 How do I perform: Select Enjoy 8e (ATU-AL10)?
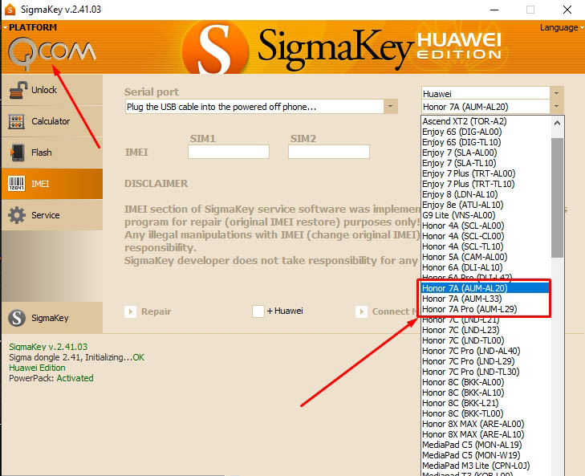coord(485,205)
